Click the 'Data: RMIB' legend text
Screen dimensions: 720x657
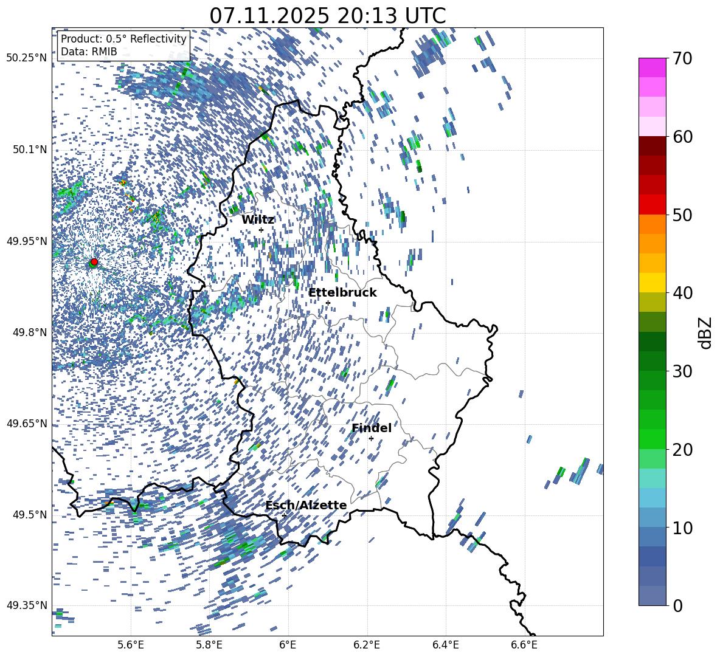click(89, 52)
